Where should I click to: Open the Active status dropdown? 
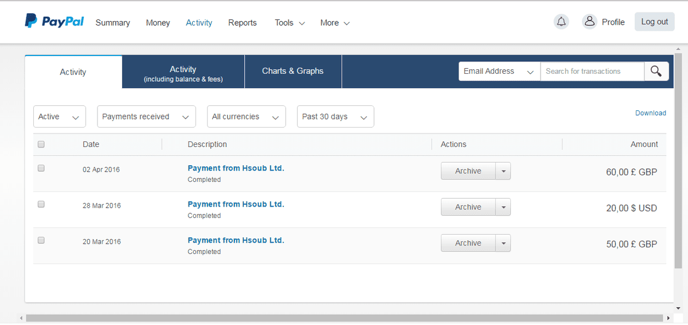[x=60, y=117]
